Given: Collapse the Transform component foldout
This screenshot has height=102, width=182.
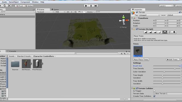Looking at the screenshot, I should (x=132, y=18).
